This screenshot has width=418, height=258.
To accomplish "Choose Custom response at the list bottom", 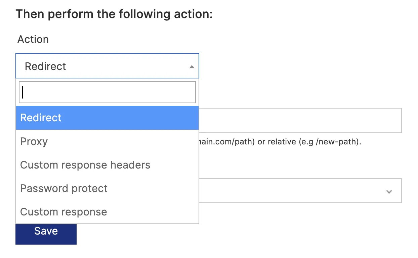I will (x=64, y=211).
